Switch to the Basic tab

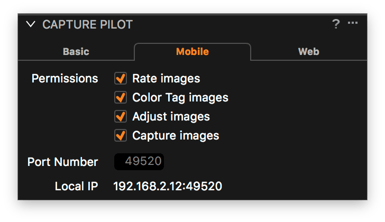76,51
